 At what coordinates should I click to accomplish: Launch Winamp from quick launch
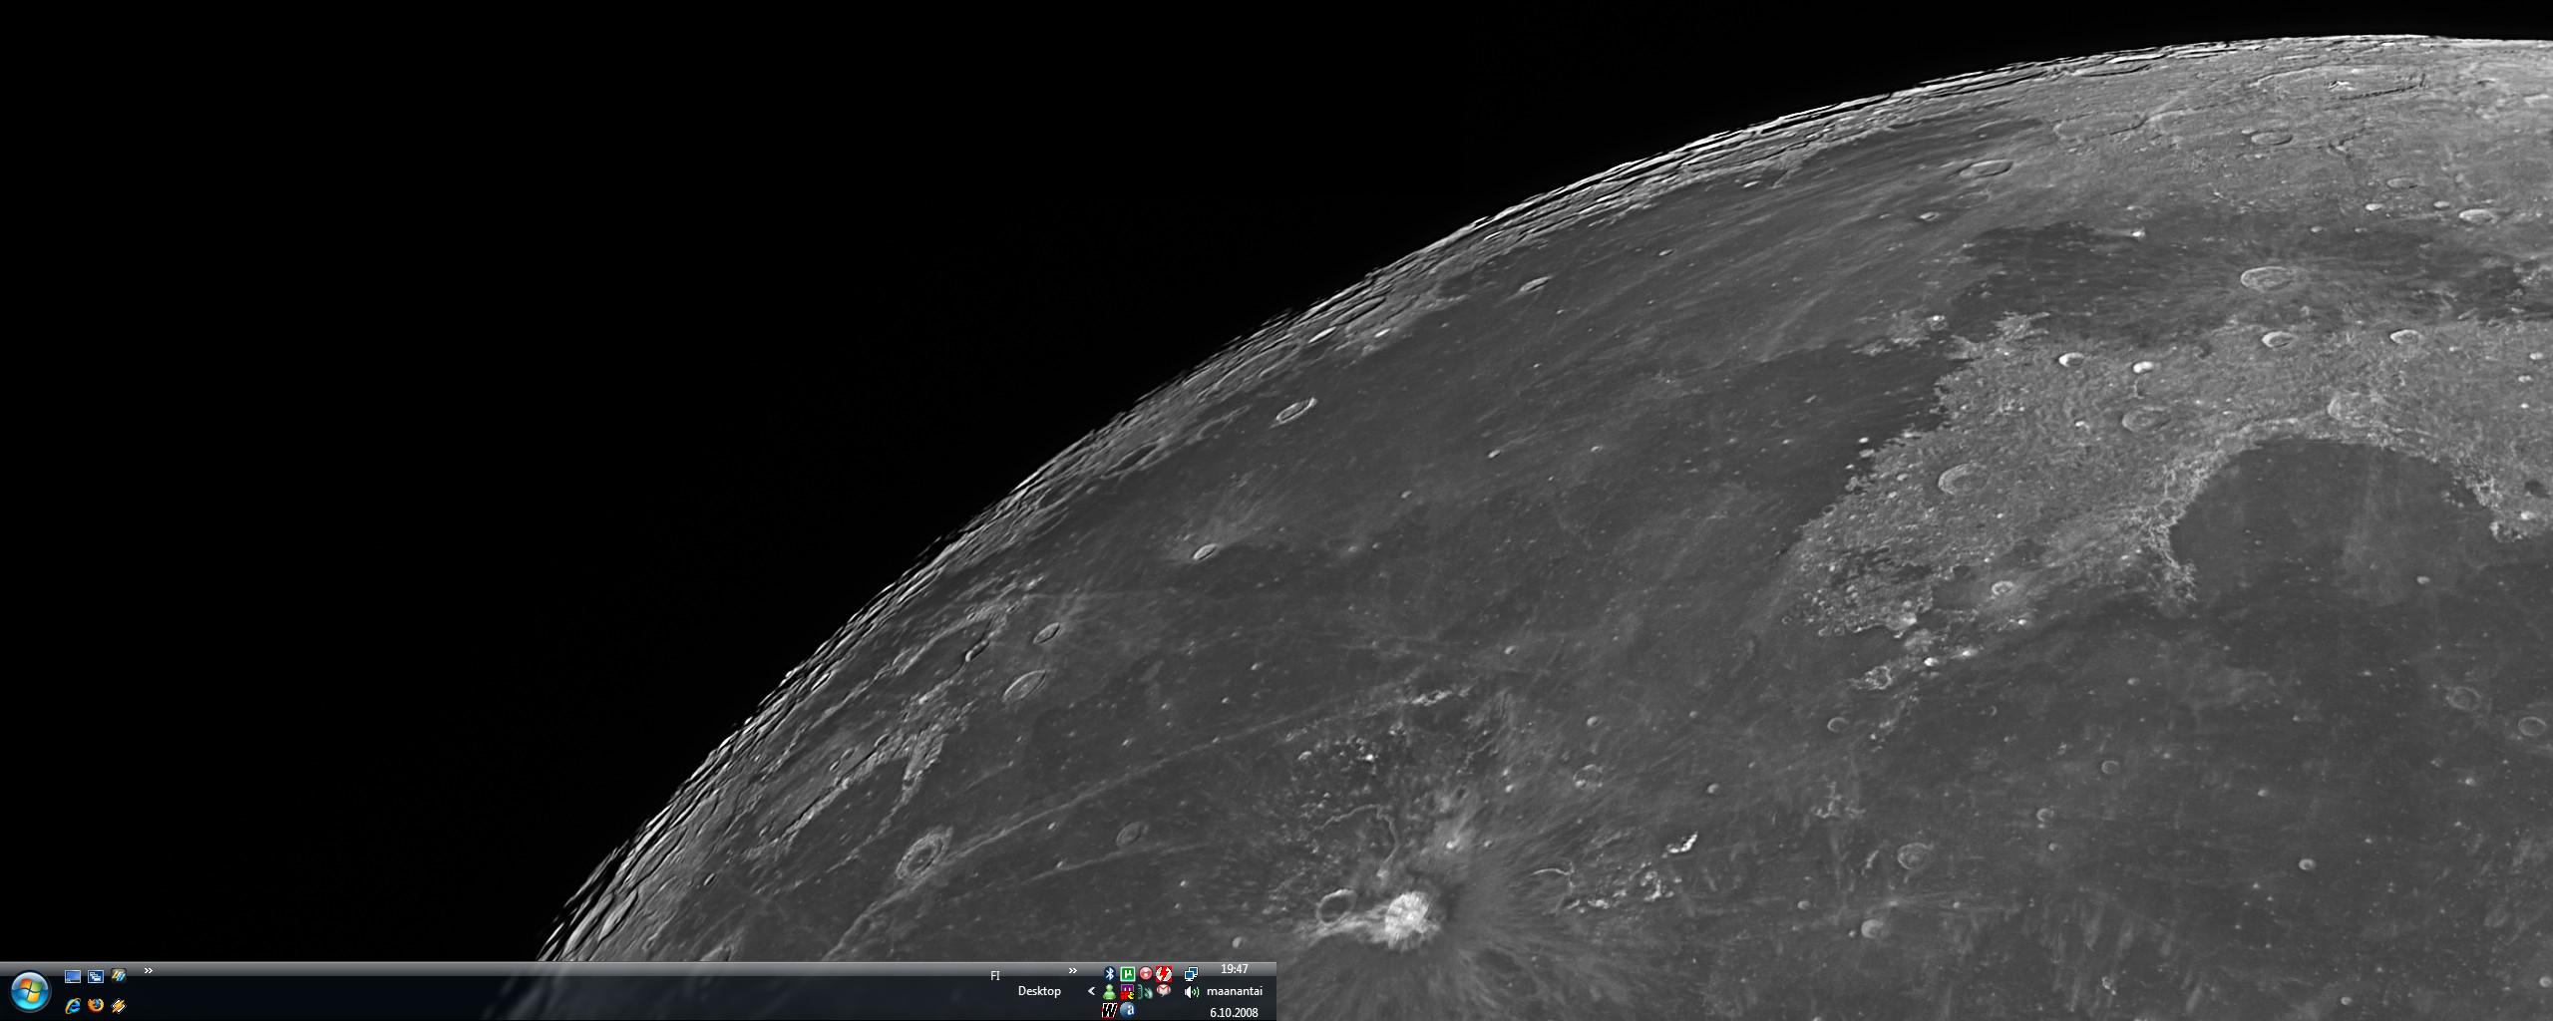[x=119, y=1006]
